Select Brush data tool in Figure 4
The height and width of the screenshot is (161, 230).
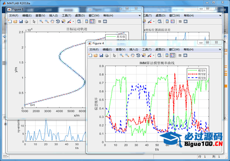point(149,55)
